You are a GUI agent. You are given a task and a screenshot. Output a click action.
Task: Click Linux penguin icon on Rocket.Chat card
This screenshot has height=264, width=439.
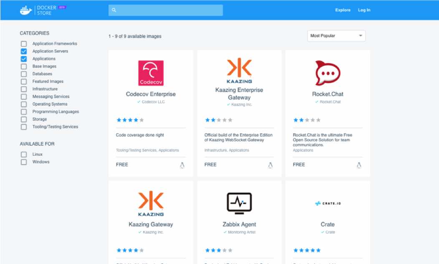coord(359,165)
